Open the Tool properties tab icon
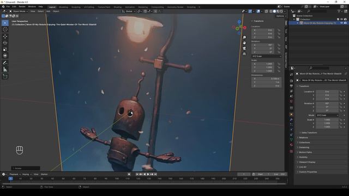This screenshot has width=349, height=196. point(291,75)
